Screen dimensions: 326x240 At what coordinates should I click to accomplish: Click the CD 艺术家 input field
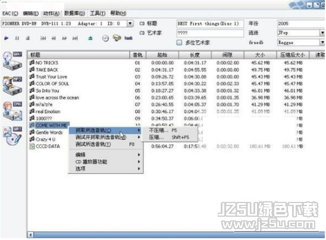pyautogui.click(x=210, y=33)
